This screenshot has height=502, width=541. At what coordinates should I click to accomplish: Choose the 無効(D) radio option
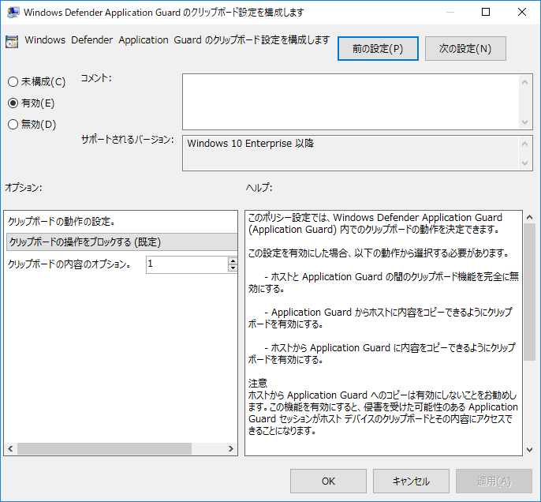pos(13,124)
